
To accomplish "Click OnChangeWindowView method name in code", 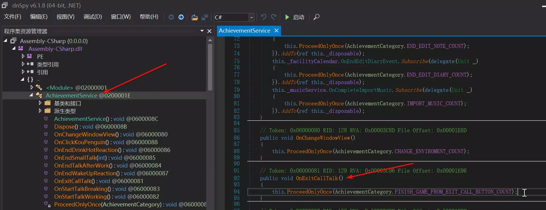I will click(x=323, y=138).
